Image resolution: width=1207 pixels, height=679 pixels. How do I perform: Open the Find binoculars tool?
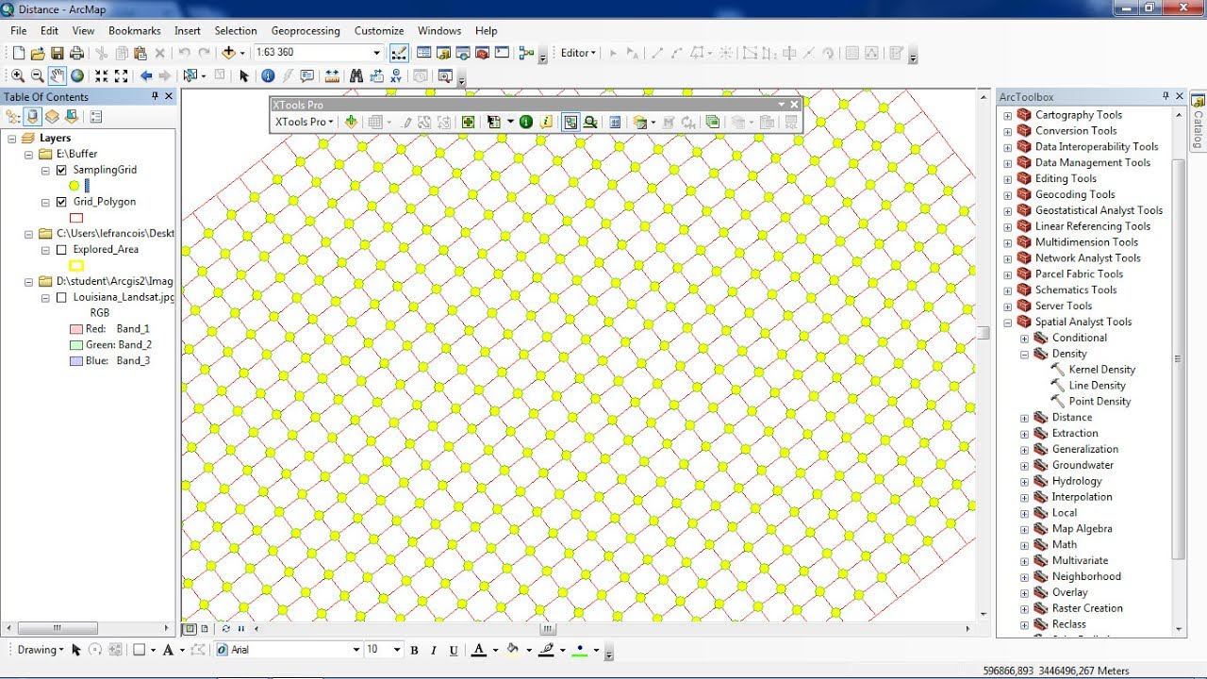(x=355, y=76)
